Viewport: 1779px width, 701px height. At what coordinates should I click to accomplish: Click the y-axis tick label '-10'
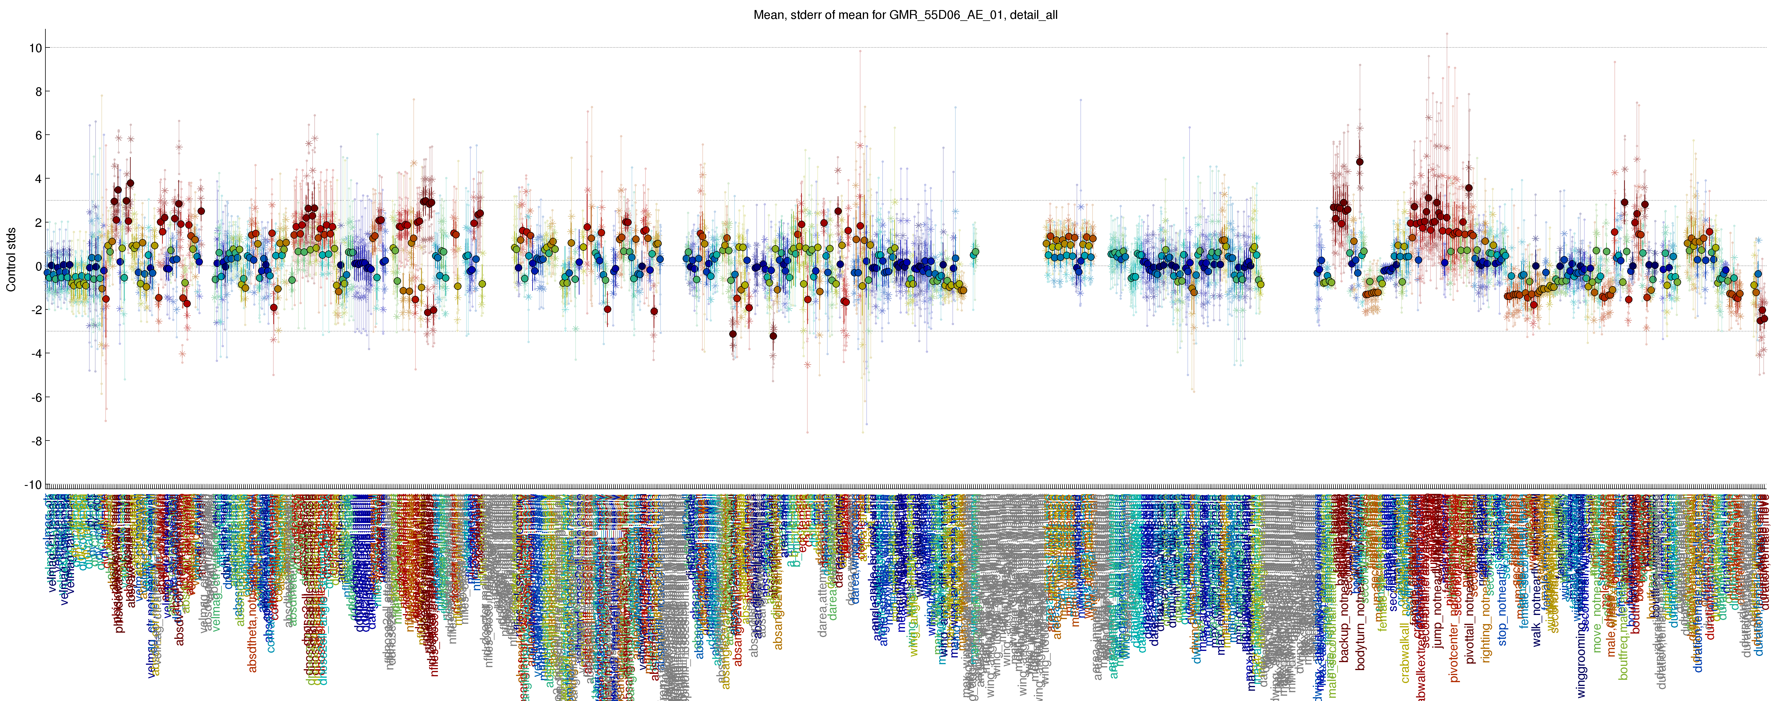pos(33,485)
